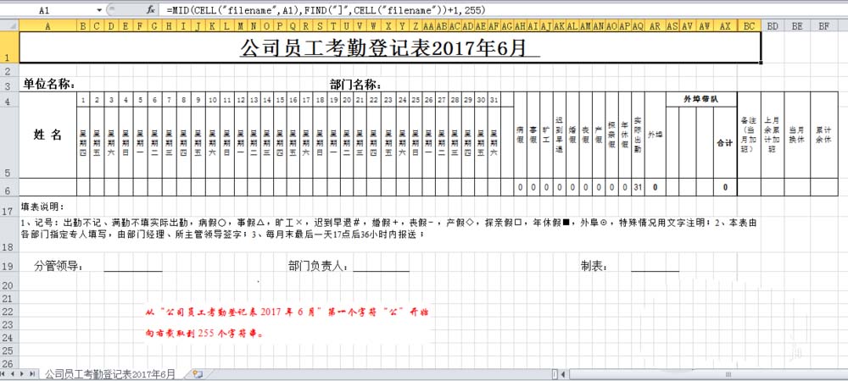This screenshot has height=381, width=848.
Task: Click the 单位名称 label cell
Action: tap(48, 86)
